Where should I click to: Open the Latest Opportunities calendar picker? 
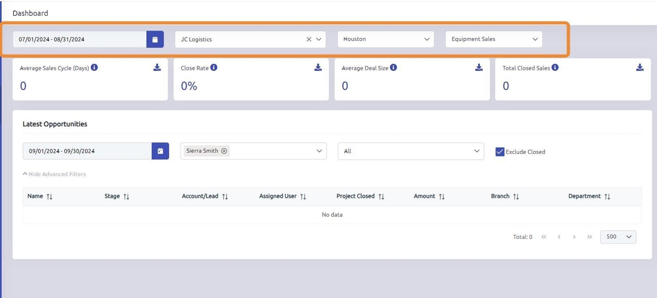click(x=160, y=151)
